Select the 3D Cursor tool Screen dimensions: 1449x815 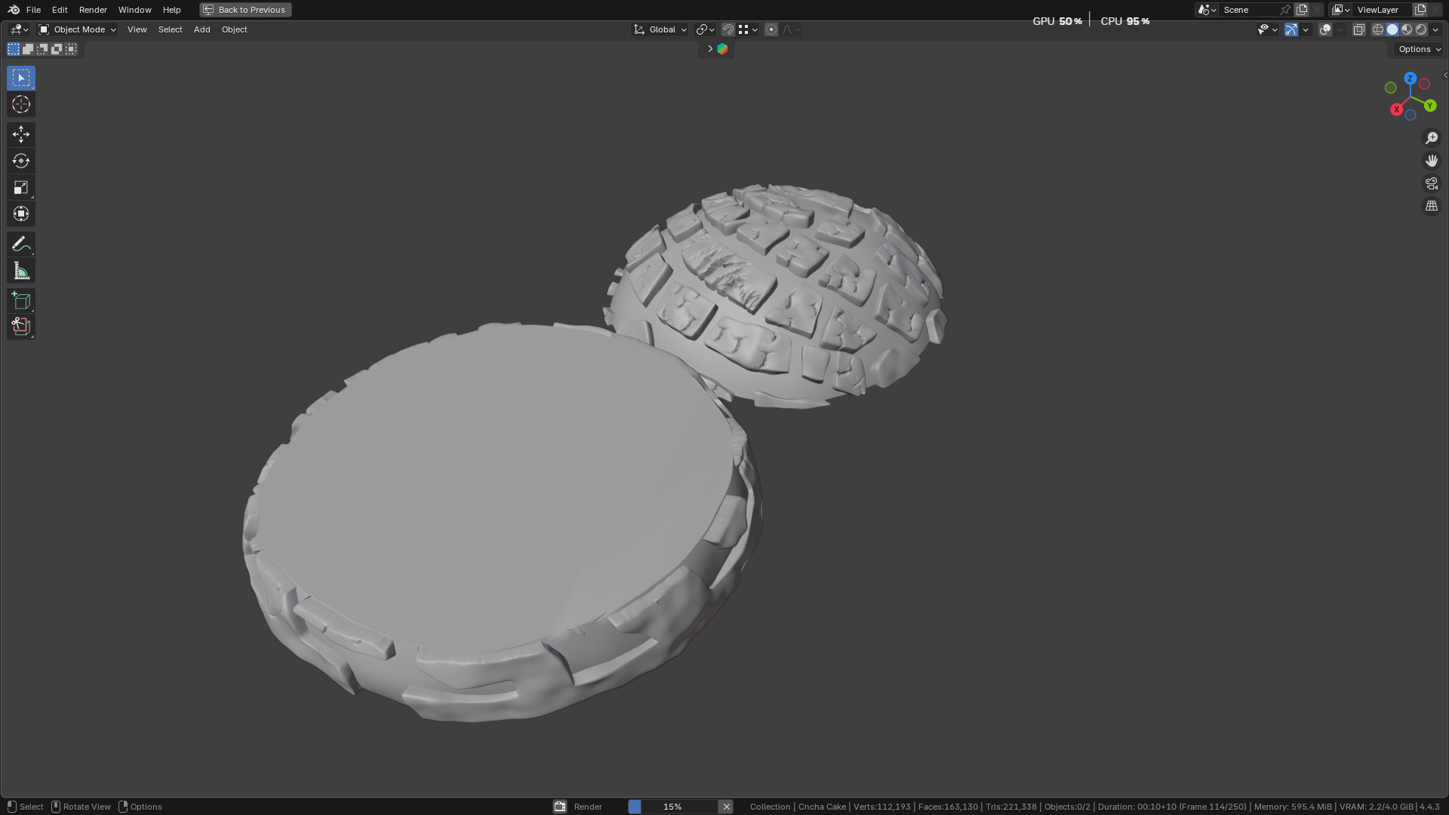coord(21,104)
